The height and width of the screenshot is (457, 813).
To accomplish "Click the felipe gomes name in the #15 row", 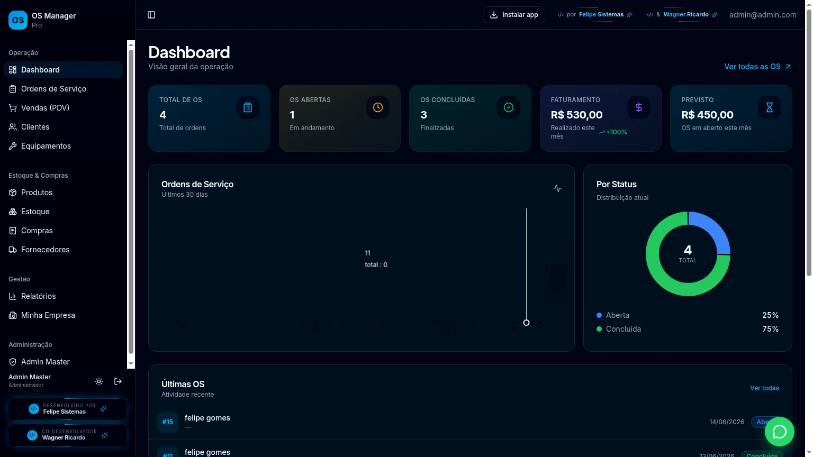I will tap(207, 418).
